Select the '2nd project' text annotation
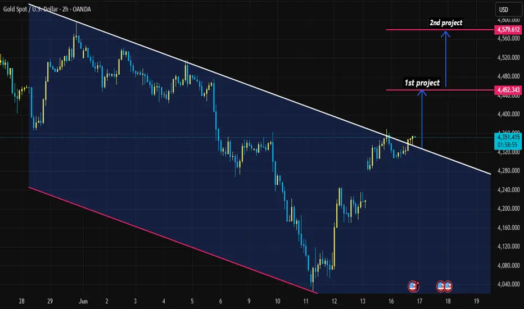The height and width of the screenshot is (309, 524). (x=446, y=22)
